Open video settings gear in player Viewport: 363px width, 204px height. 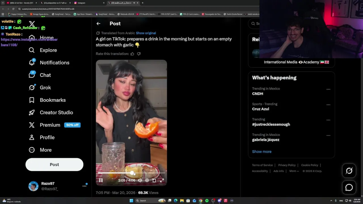tap(147, 180)
